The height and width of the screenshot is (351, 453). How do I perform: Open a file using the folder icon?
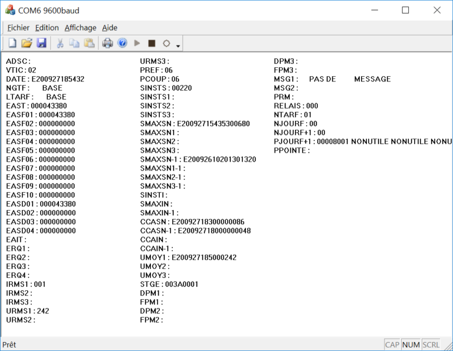coord(27,43)
